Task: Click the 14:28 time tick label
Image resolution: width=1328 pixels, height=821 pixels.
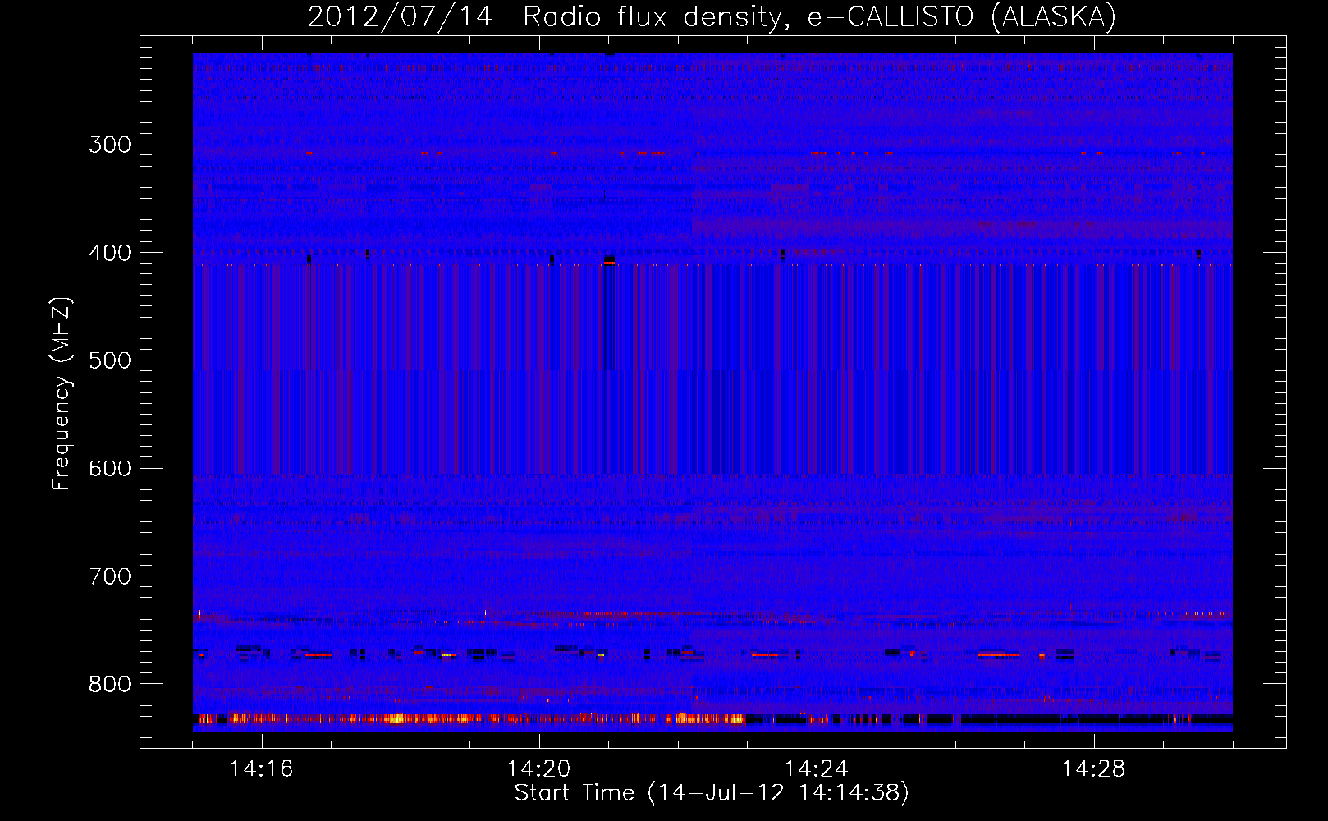Action: click(x=1093, y=769)
